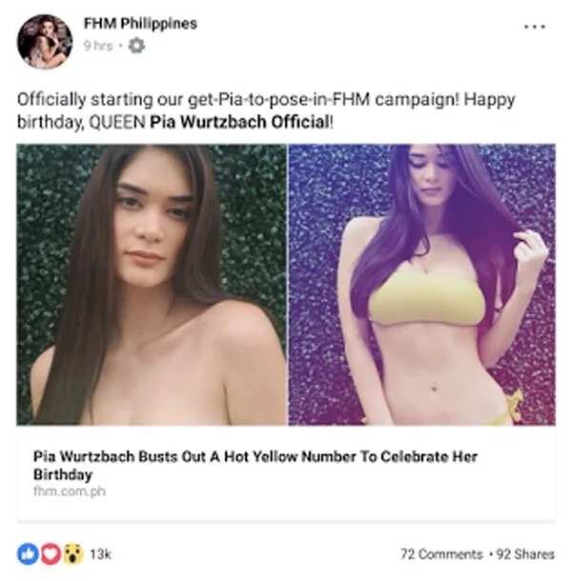Open the three-dots post options menu

[535, 27]
